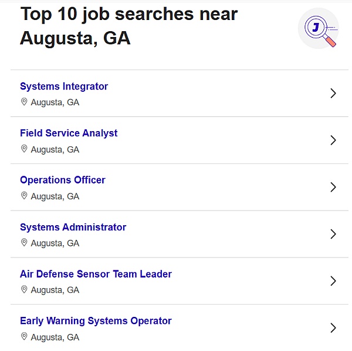The width and height of the screenshot is (352, 351).
Task: Expand the Field Service Analyst chevron
Action: tap(333, 140)
